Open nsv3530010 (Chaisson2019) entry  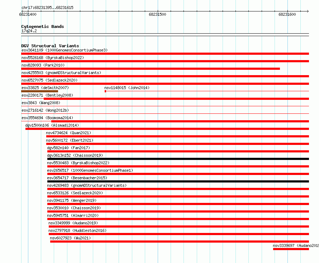point(74,208)
